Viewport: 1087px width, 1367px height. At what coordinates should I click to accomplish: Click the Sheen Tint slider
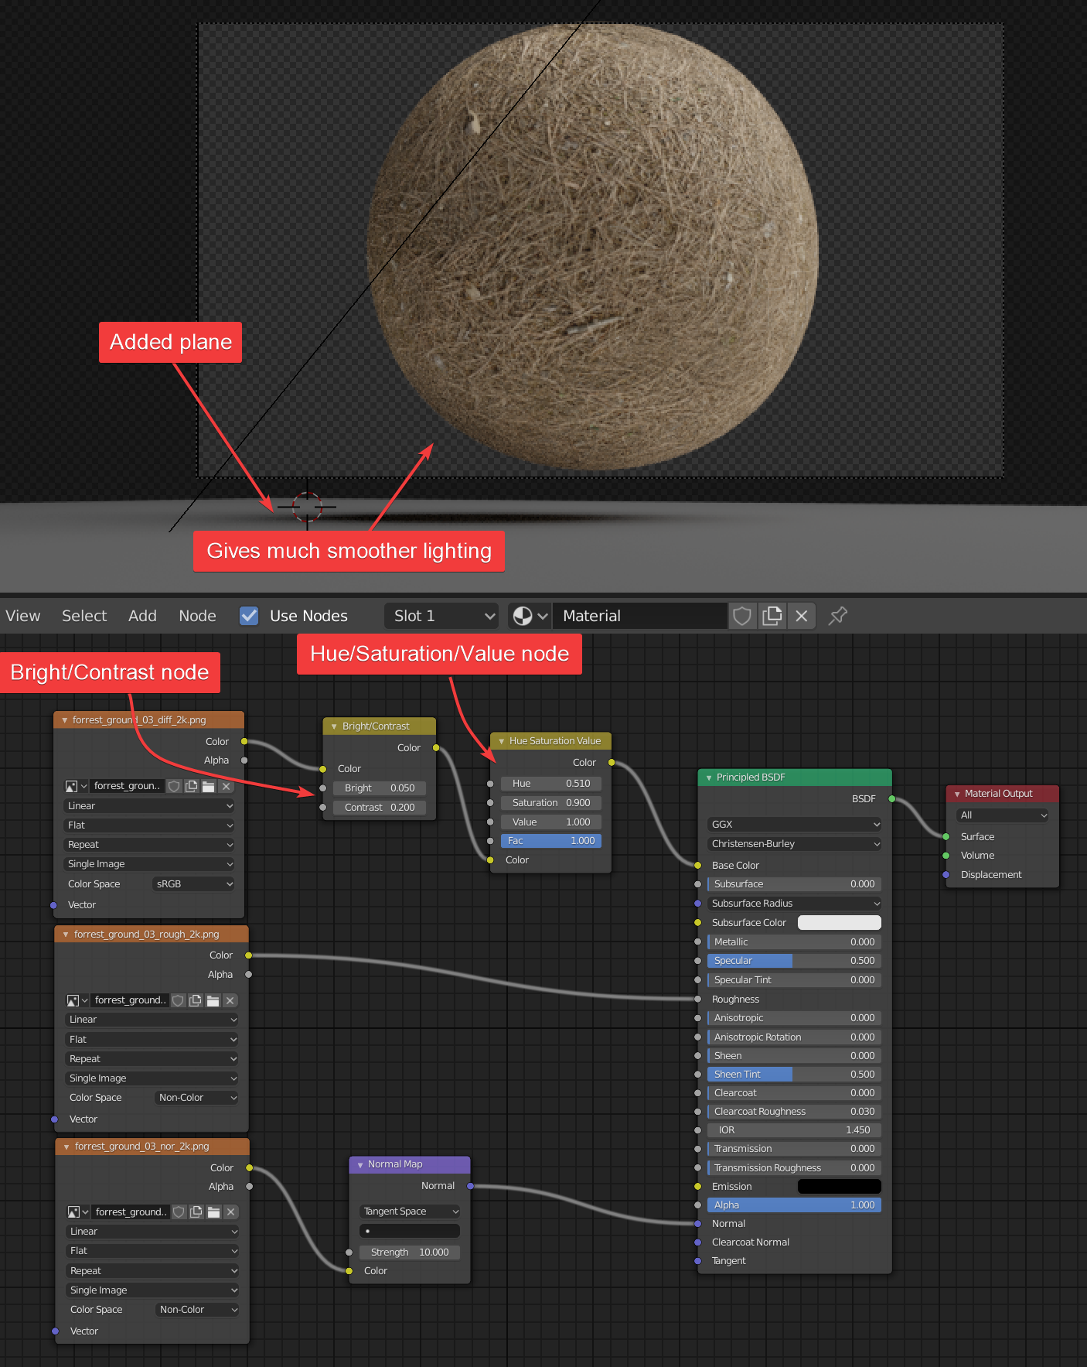click(x=795, y=1075)
